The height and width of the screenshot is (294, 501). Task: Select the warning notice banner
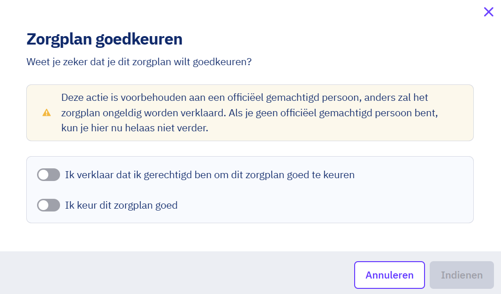[x=250, y=113]
